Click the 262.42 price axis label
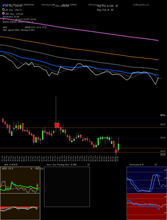167x220 pixels. pos(163,124)
